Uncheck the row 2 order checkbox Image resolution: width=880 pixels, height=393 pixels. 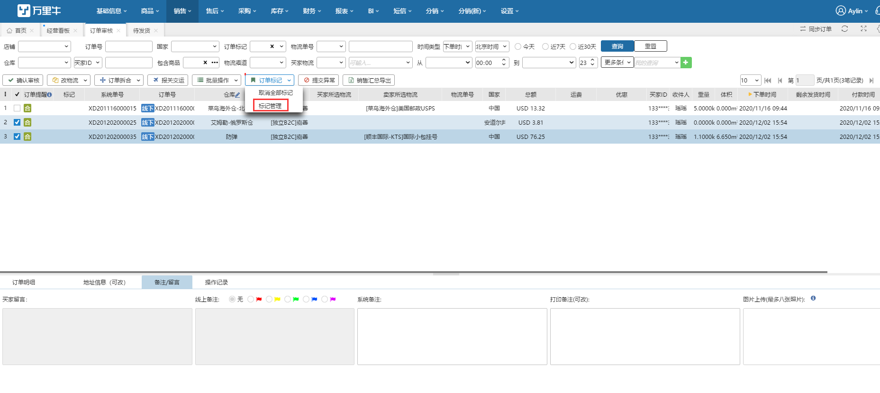(17, 122)
